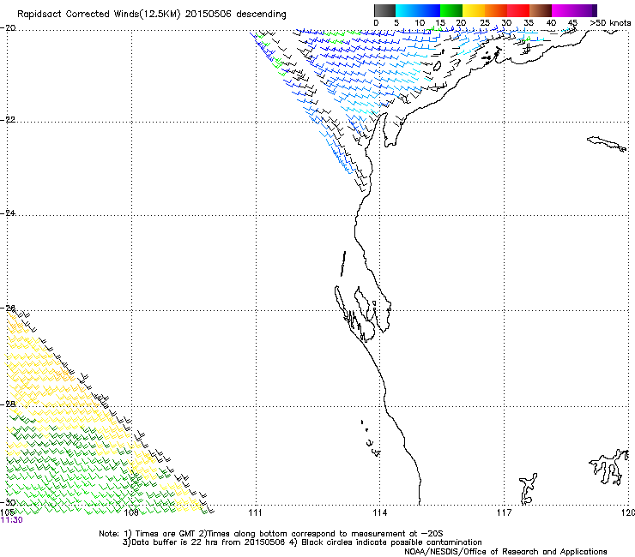This screenshot has width=635, height=557.
Task: Click the orange 25-30 knots legend band
Action: [x=496, y=10]
